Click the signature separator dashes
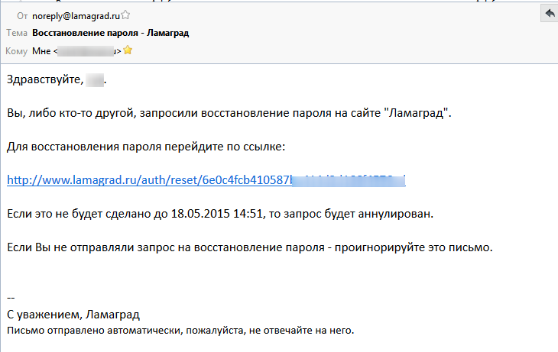 (x=11, y=298)
